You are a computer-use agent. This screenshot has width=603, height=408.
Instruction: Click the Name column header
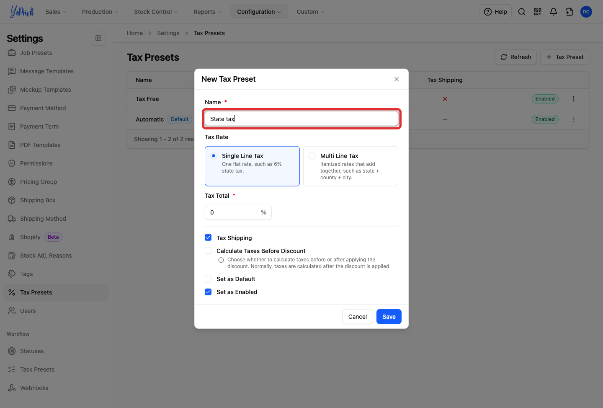click(x=144, y=80)
